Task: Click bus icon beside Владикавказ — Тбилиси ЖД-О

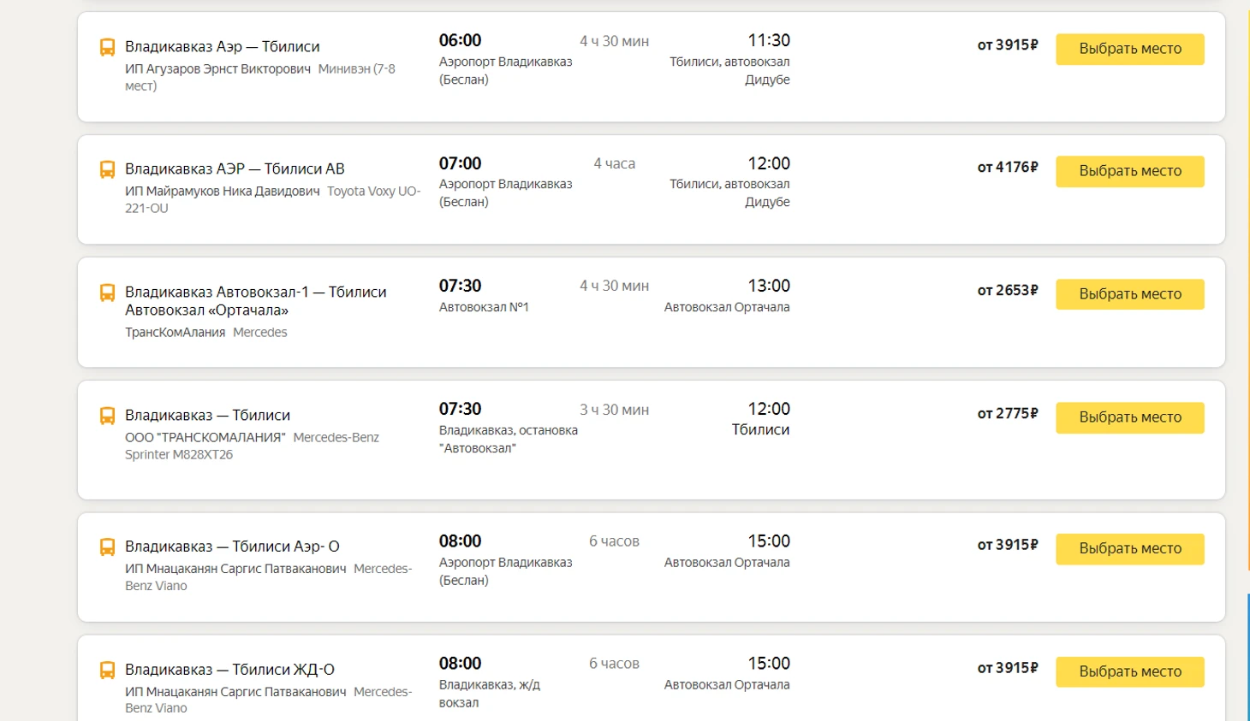Action: [x=107, y=670]
